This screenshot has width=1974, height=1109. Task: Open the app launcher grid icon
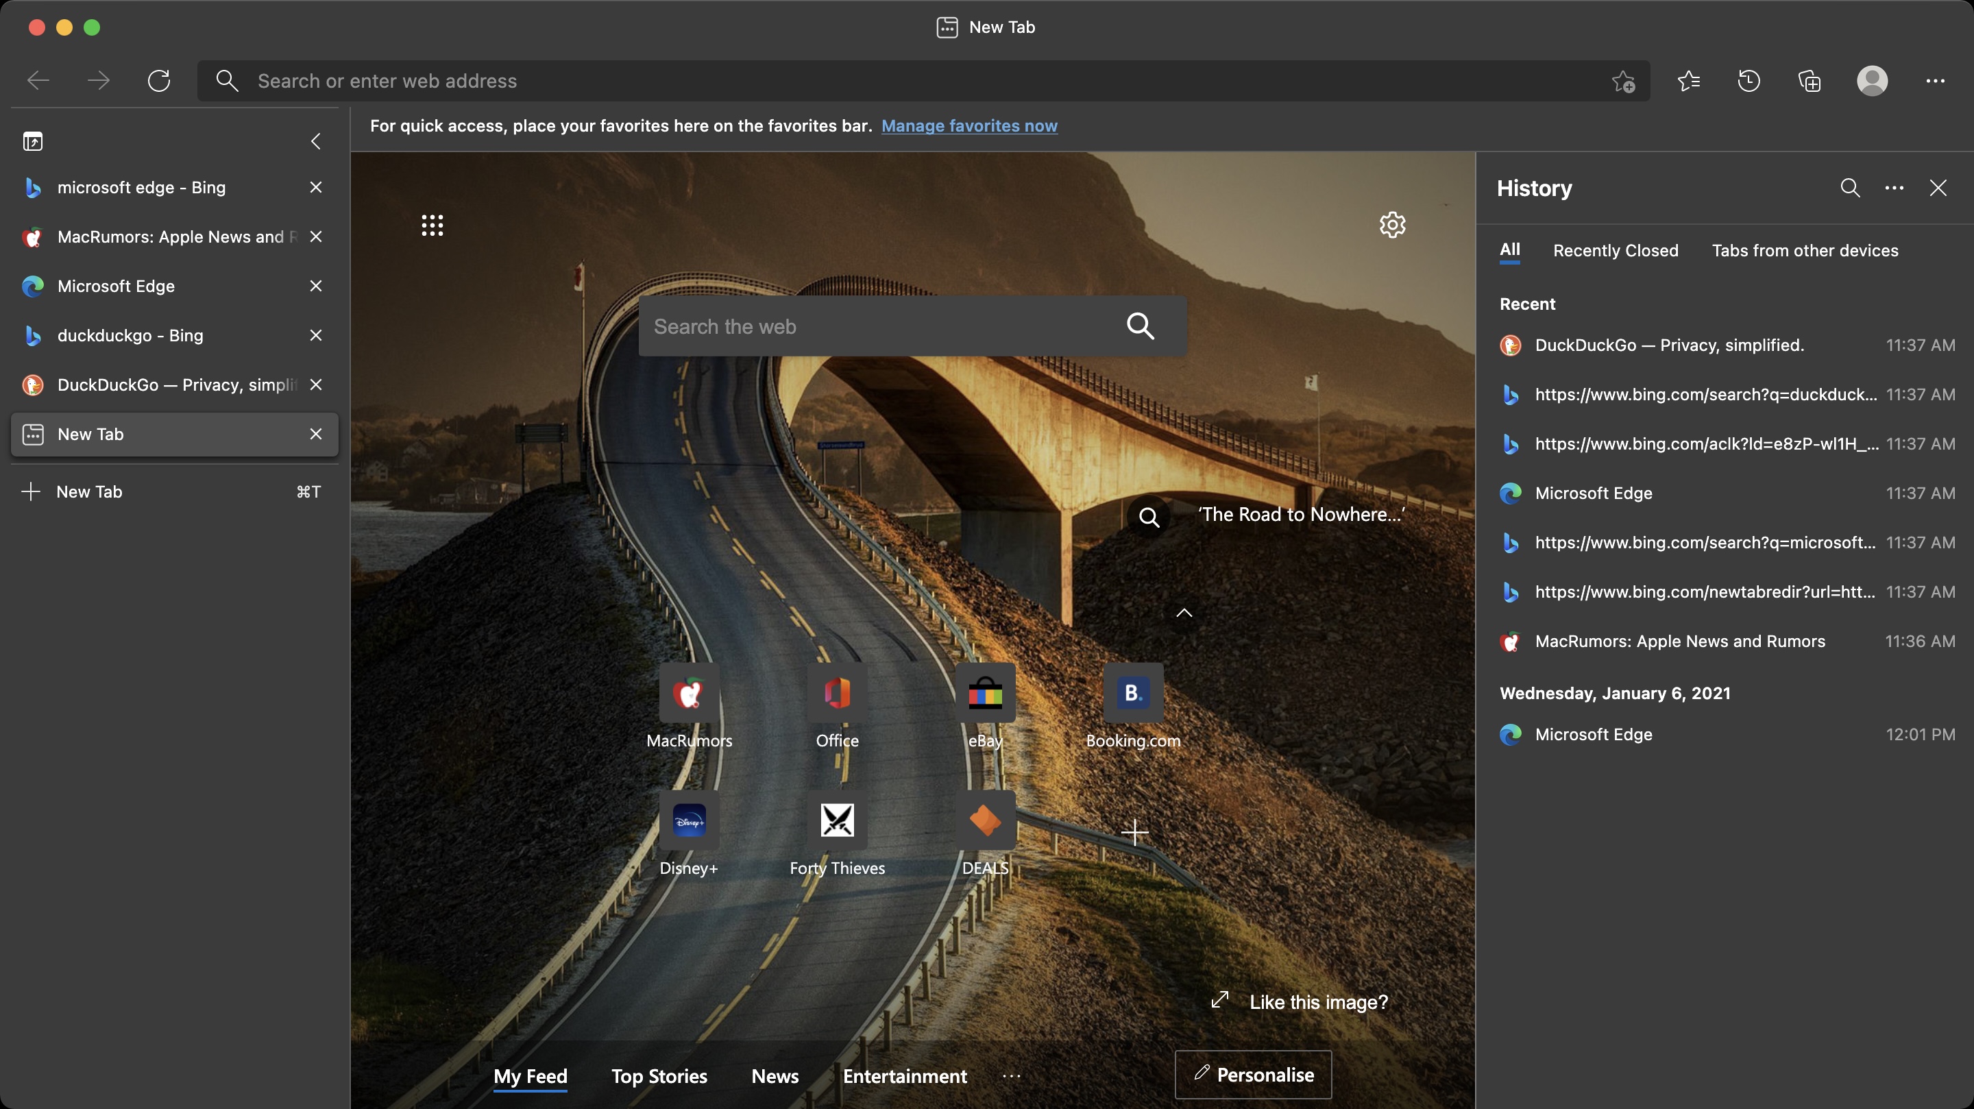[432, 225]
